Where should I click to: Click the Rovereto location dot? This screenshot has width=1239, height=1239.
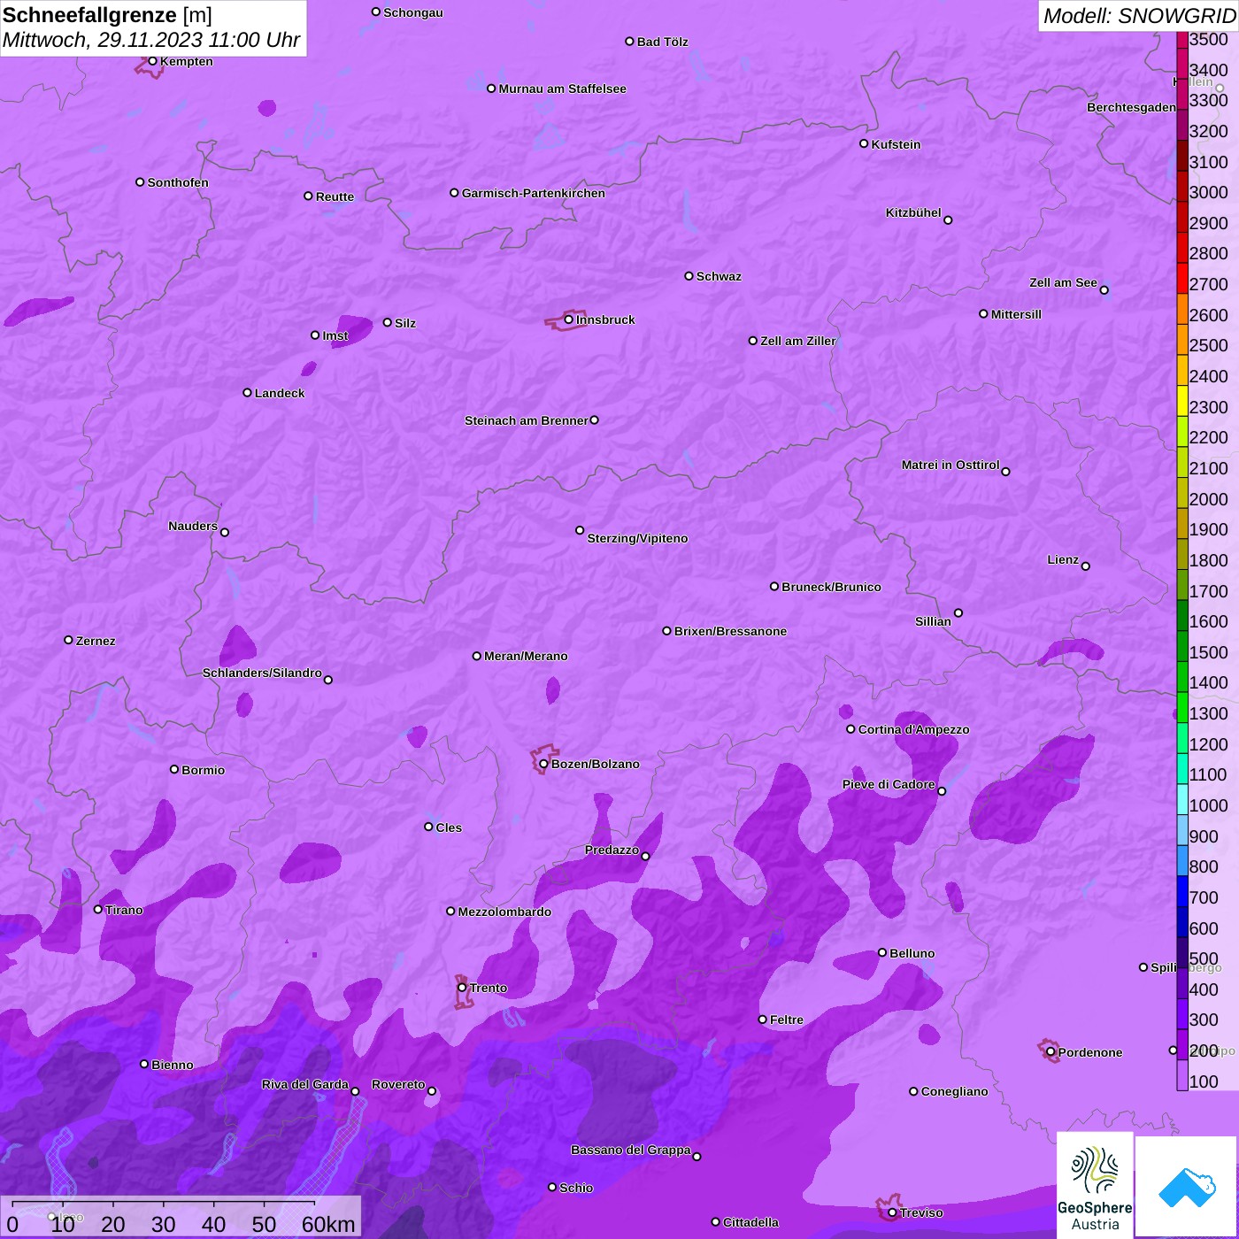pos(432,1091)
